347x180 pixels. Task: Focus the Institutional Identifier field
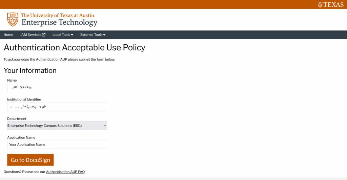pyautogui.click(x=57, y=107)
